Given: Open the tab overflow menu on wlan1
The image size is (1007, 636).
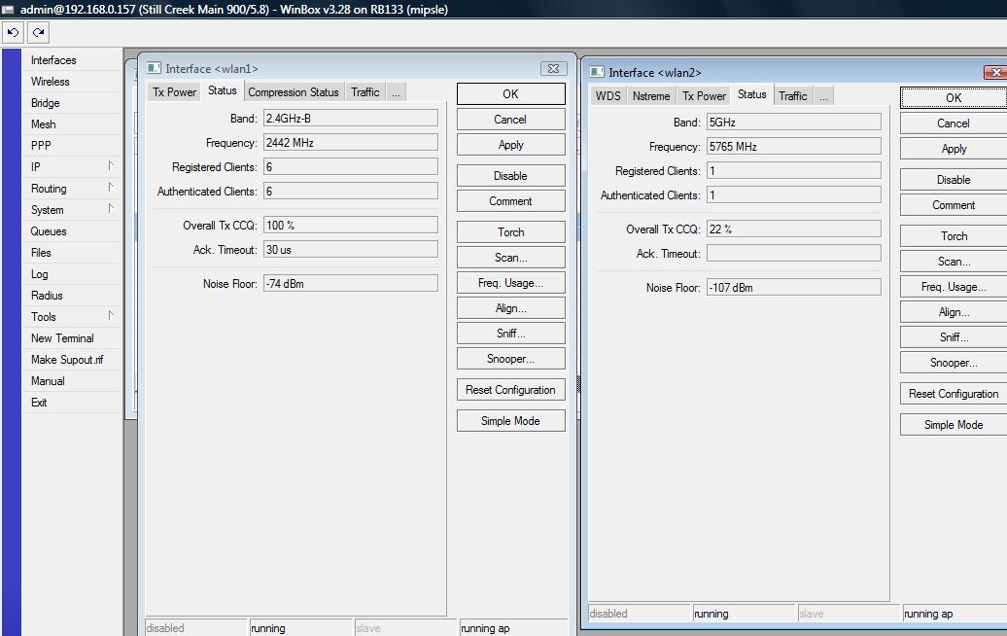Looking at the screenshot, I should pyautogui.click(x=395, y=91).
